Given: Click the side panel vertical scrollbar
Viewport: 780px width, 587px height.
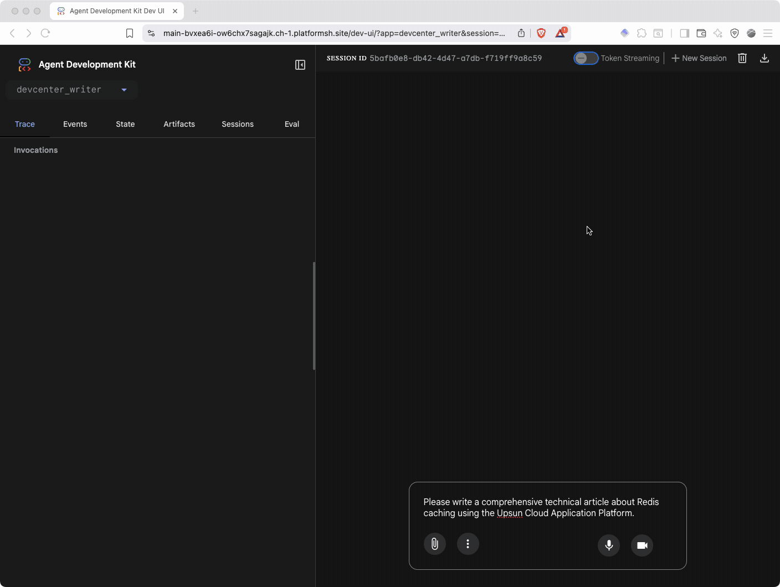Looking at the screenshot, I should (x=314, y=316).
